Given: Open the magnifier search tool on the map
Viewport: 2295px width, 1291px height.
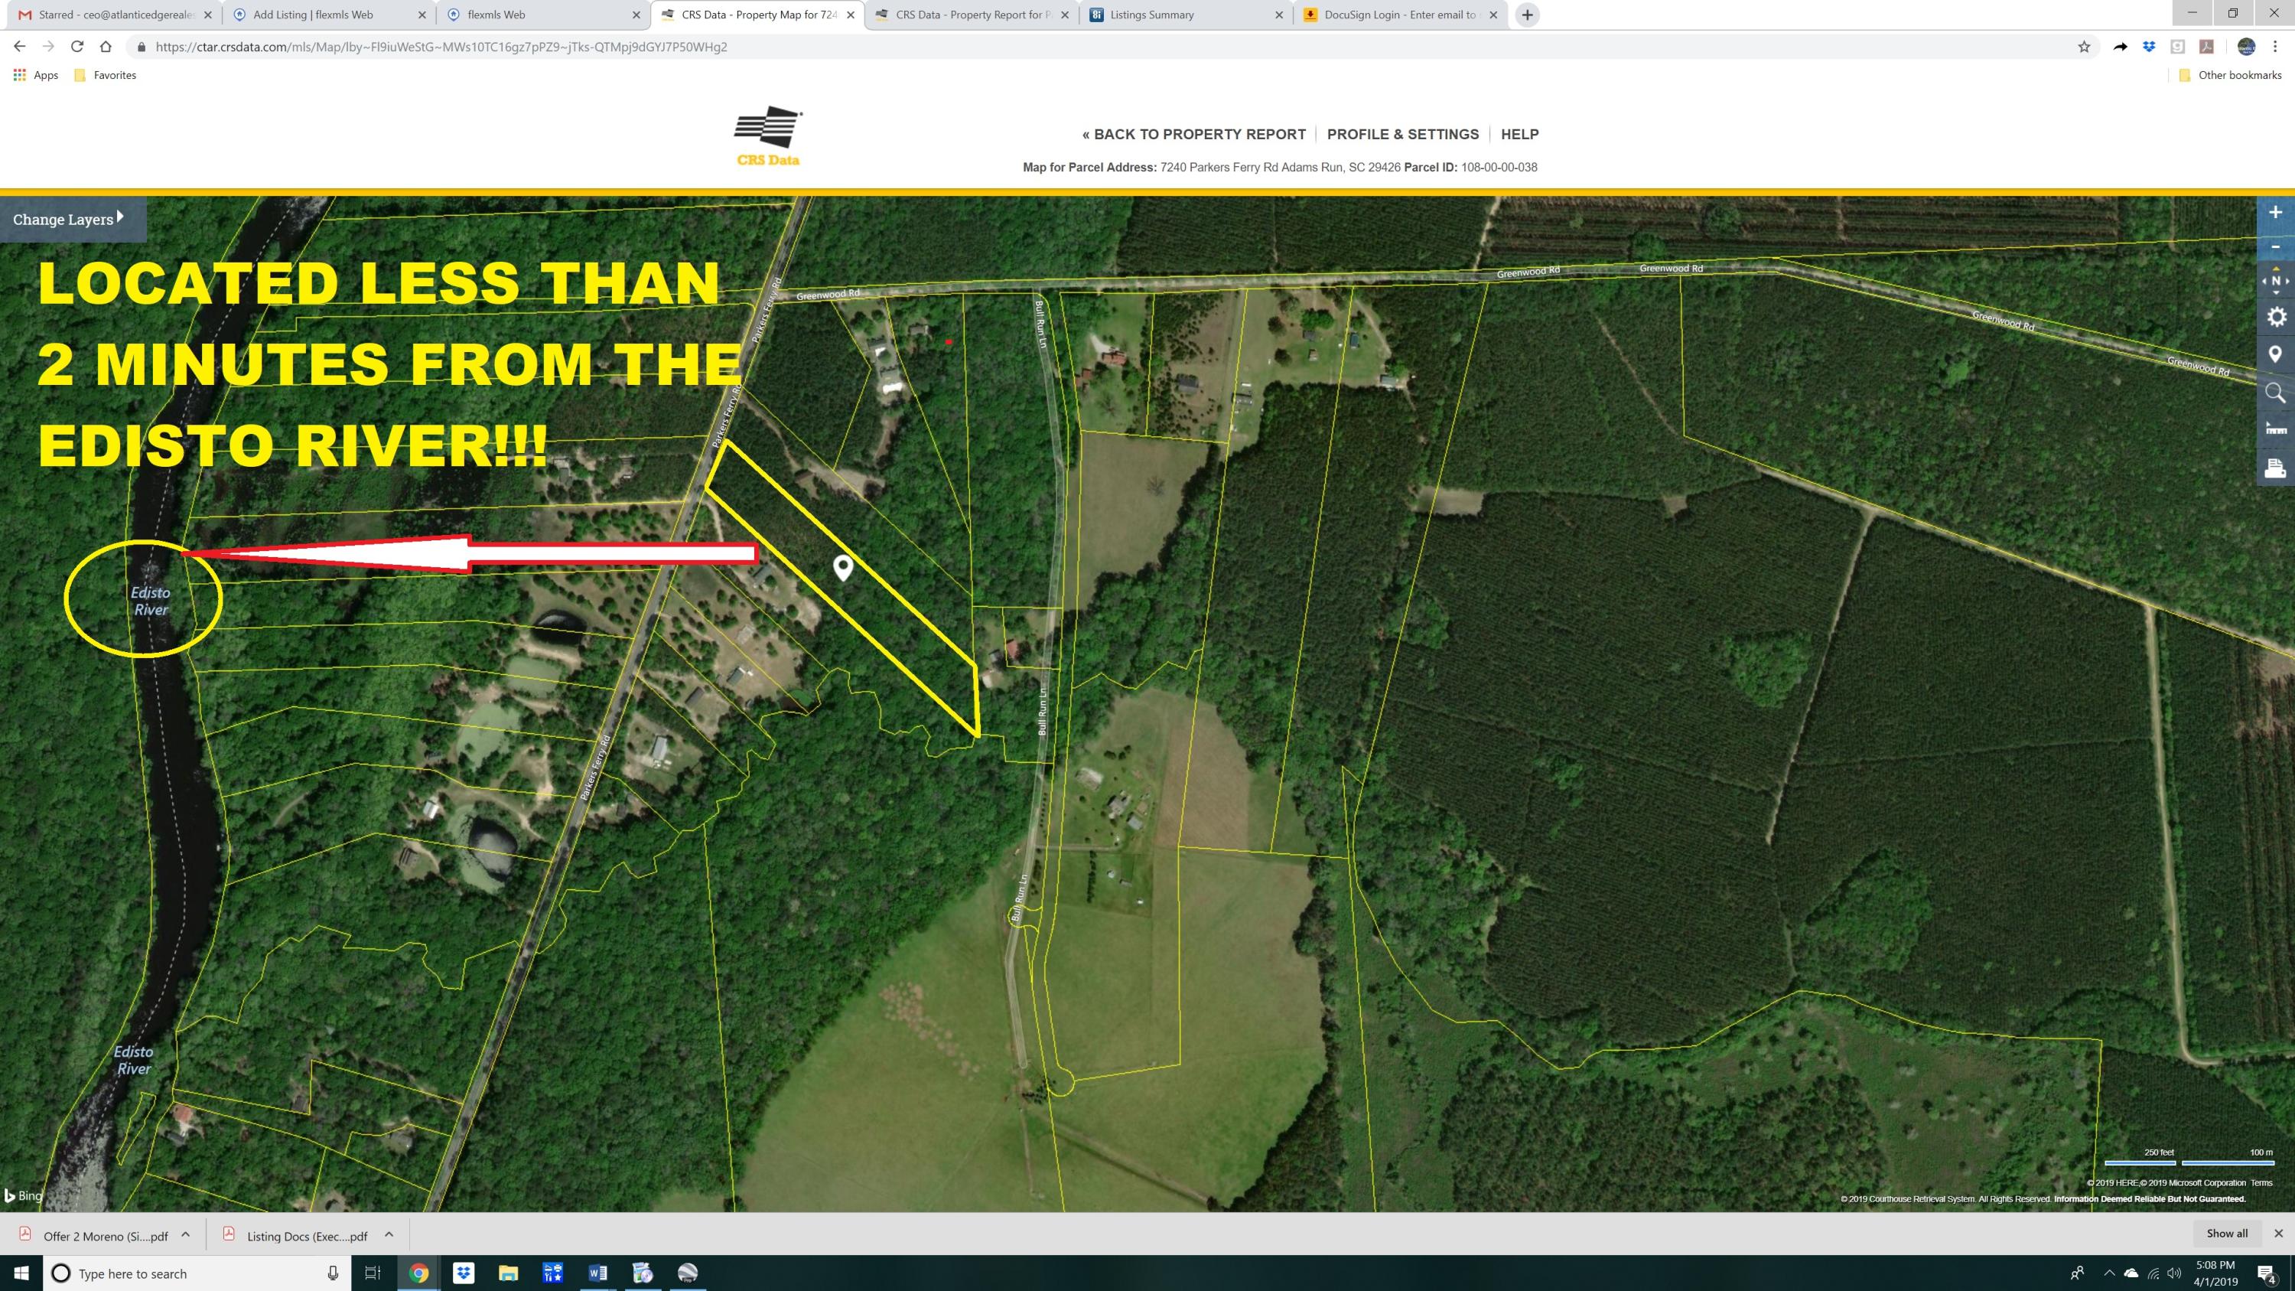Looking at the screenshot, I should [2274, 392].
